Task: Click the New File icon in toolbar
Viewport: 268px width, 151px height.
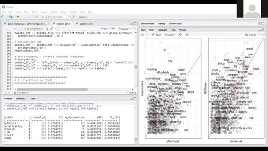Action: pos(3,17)
